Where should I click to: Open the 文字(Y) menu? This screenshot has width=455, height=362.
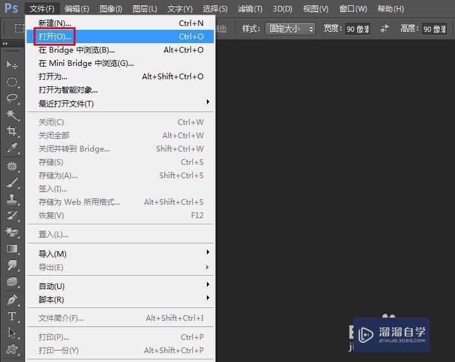click(180, 9)
